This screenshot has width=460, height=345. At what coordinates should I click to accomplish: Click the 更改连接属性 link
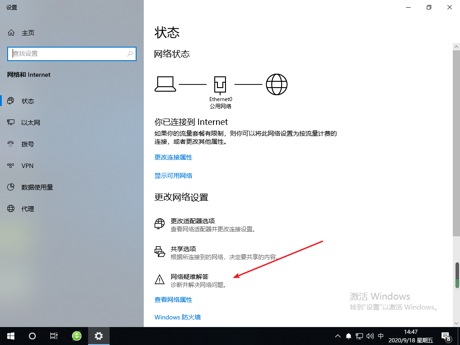click(x=173, y=157)
